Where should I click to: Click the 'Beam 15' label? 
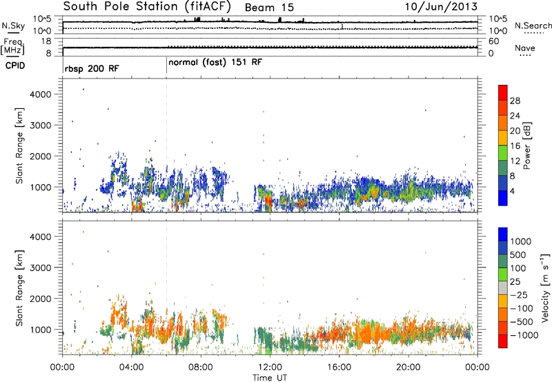[269, 8]
